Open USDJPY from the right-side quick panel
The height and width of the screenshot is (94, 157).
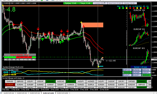146,72
